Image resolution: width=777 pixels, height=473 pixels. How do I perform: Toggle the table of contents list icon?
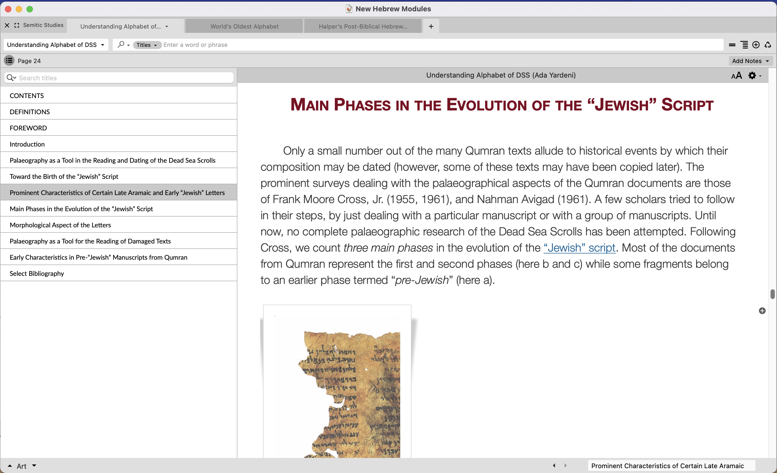point(9,60)
